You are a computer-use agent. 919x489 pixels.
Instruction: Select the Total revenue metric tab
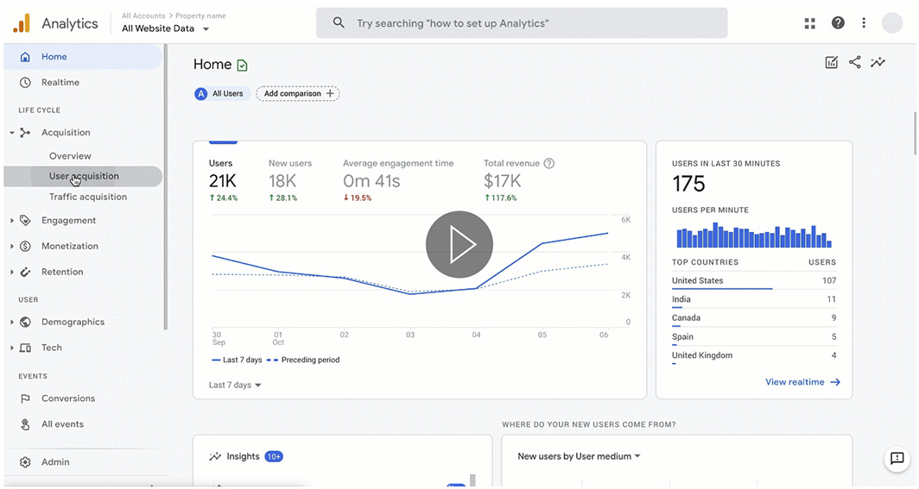(519, 181)
